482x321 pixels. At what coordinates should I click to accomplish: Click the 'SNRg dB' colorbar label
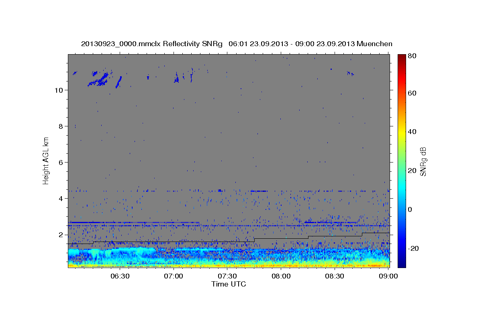[x=423, y=162]
